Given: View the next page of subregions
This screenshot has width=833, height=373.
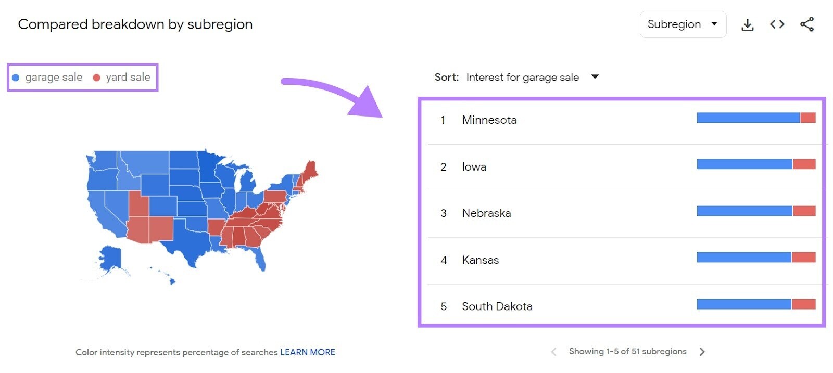Looking at the screenshot, I should [x=702, y=352].
